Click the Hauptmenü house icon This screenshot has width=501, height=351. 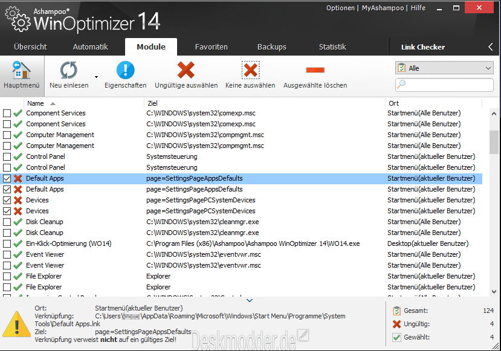[21, 70]
